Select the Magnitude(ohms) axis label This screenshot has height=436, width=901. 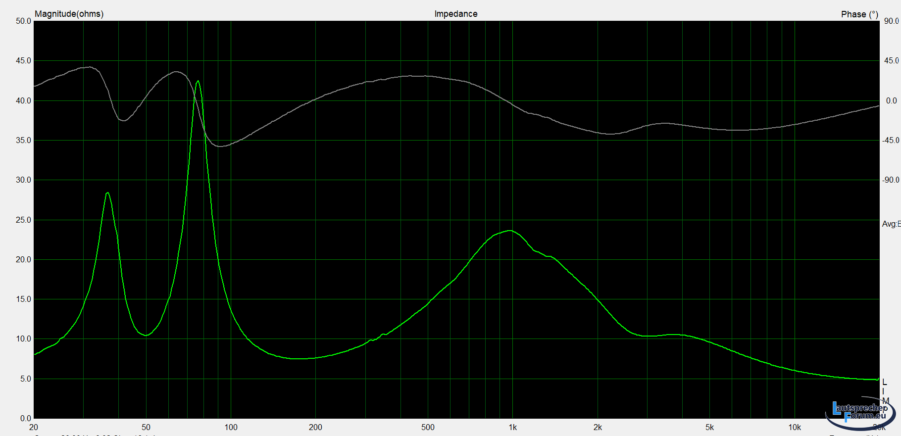[x=69, y=14]
